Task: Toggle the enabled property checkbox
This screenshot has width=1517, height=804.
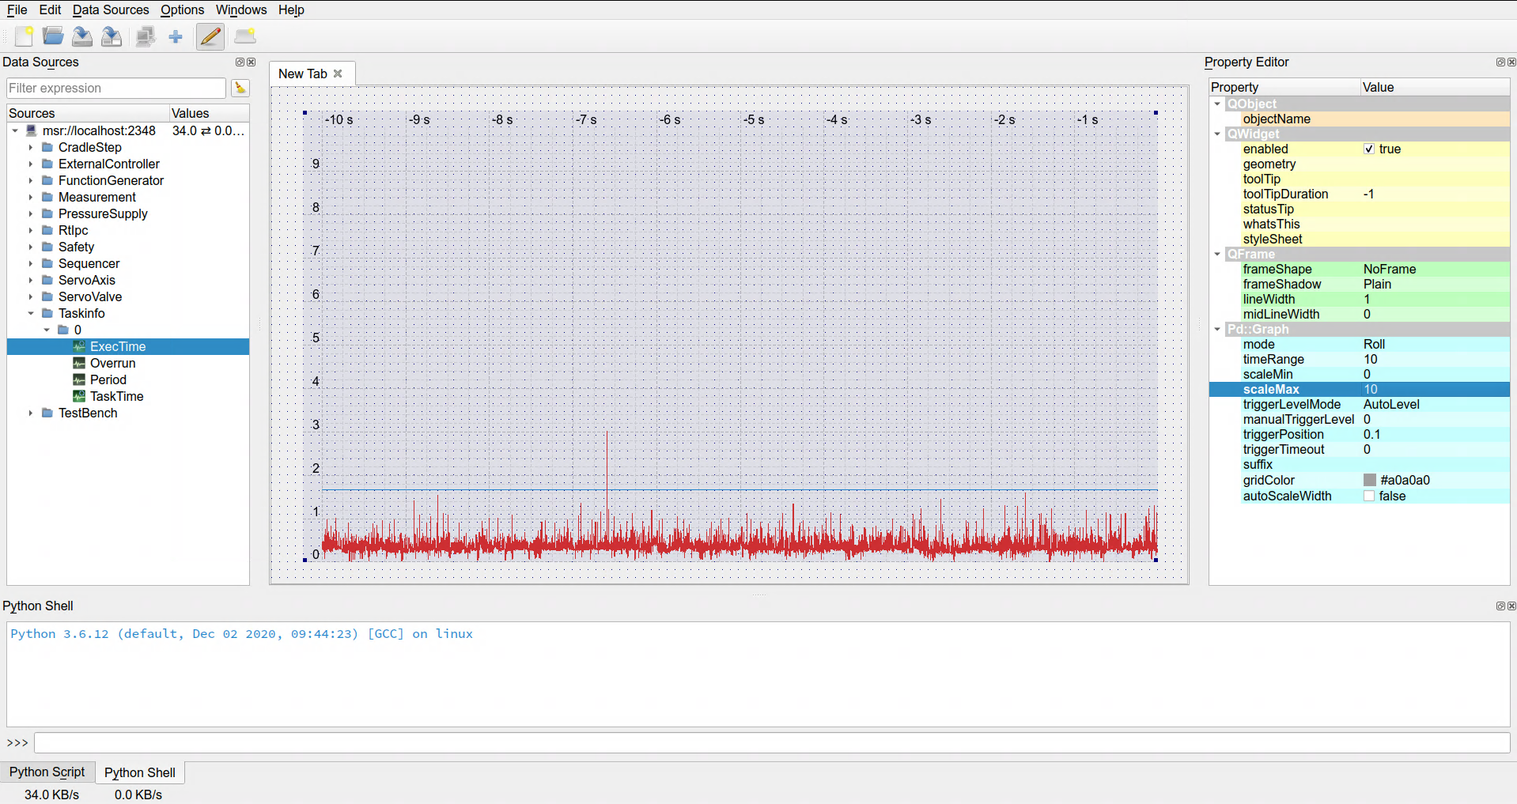Action: (x=1369, y=149)
